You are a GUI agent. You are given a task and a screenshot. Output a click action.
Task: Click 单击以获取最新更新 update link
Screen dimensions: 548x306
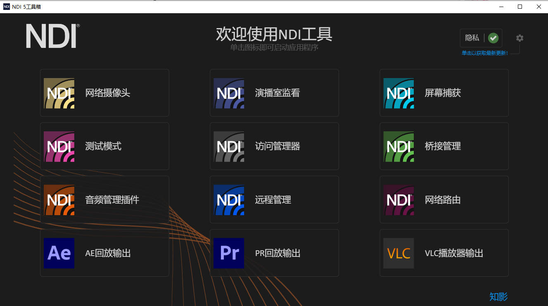click(x=485, y=53)
